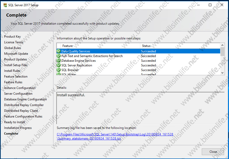Click the Install Setup Files step
Image resolution: width=229 pixels, height=159 pixels.
coord(16,65)
